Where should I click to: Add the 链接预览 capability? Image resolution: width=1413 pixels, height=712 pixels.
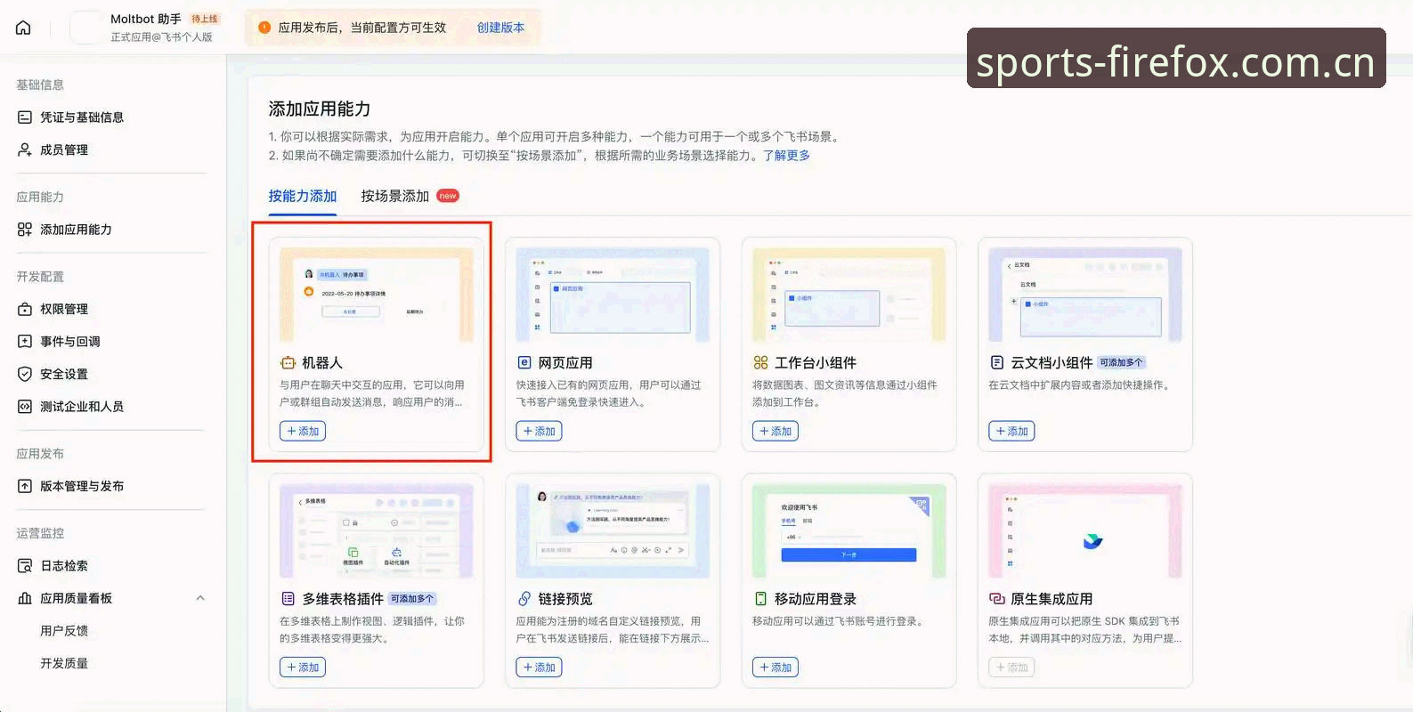(539, 667)
